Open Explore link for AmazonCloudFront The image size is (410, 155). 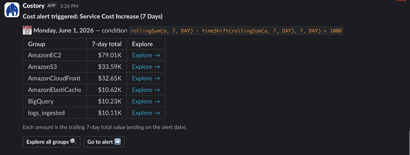146,78
